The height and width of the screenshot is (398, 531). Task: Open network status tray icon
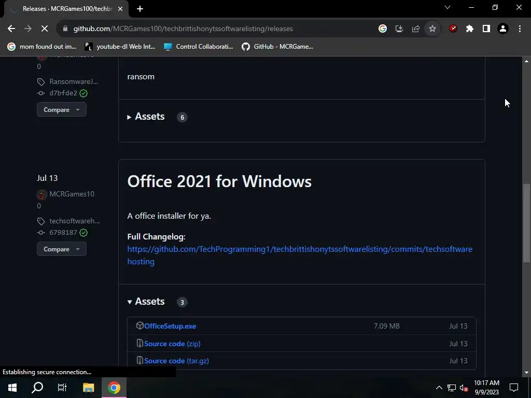point(452,388)
